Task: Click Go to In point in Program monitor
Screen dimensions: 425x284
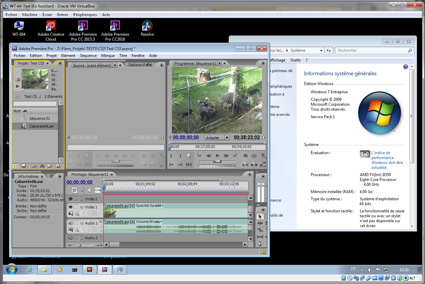Action: pyautogui.click(x=171, y=165)
